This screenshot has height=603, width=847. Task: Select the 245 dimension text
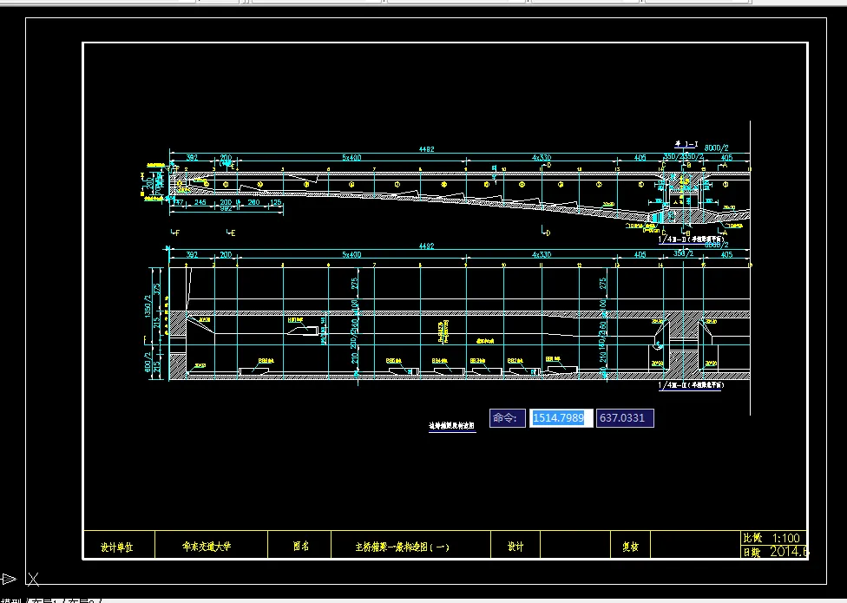click(200, 202)
